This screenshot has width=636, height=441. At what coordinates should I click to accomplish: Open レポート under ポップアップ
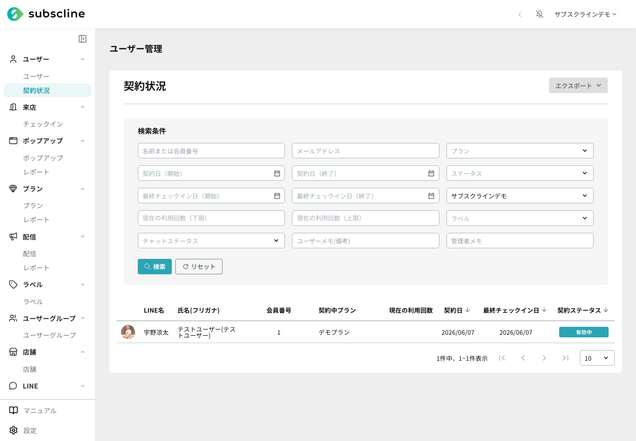36,172
